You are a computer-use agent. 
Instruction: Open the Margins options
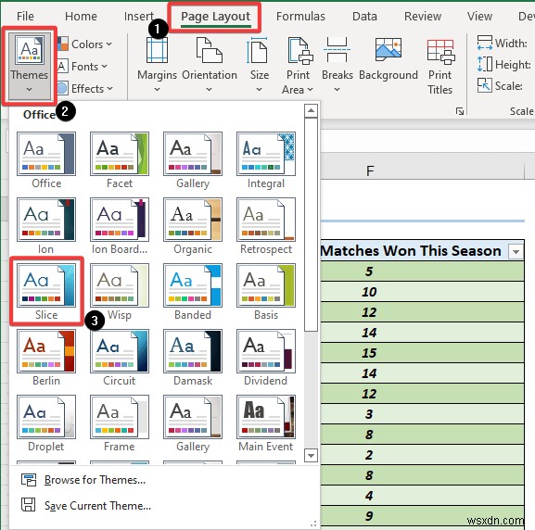point(157,65)
